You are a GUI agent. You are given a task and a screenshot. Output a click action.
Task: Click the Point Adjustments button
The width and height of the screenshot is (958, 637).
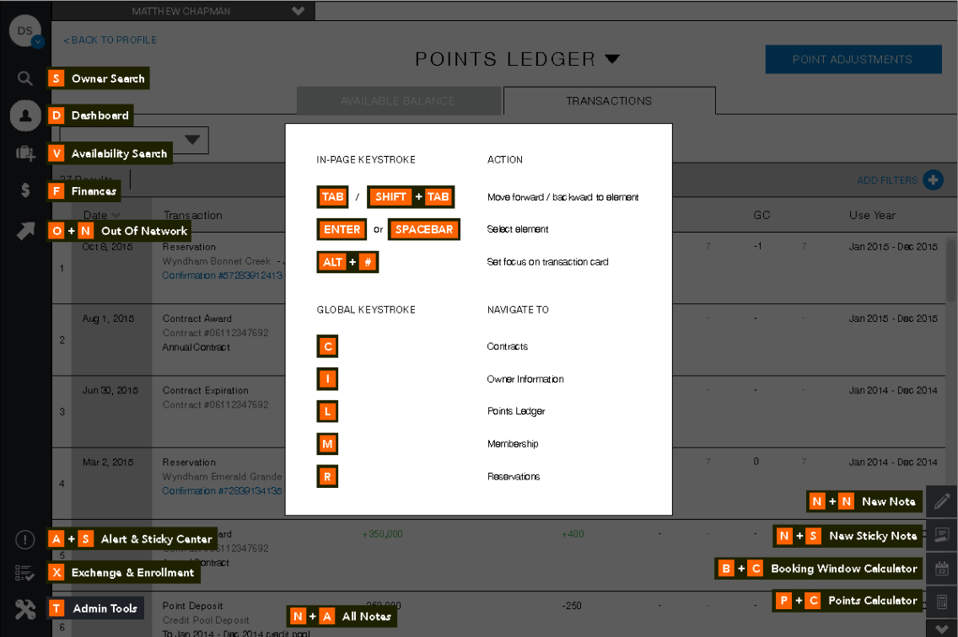(x=853, y=60)
